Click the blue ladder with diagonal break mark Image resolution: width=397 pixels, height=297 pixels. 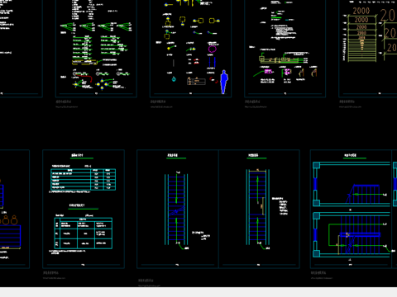click(176, 209)
